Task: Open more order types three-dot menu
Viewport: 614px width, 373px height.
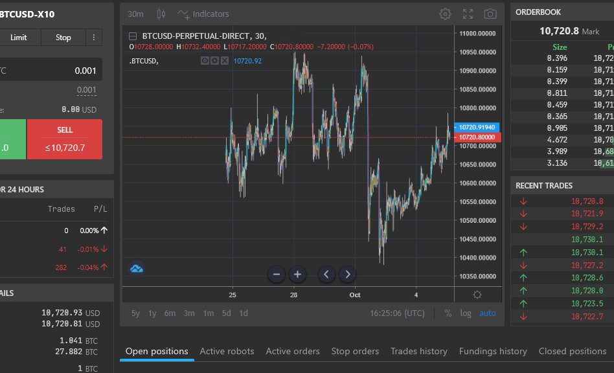Action: 93,37
